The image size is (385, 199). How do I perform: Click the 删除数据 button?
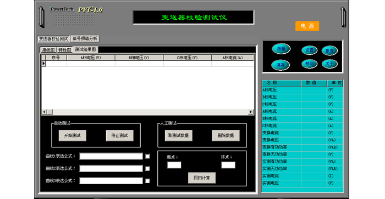(x=226, y=135)
